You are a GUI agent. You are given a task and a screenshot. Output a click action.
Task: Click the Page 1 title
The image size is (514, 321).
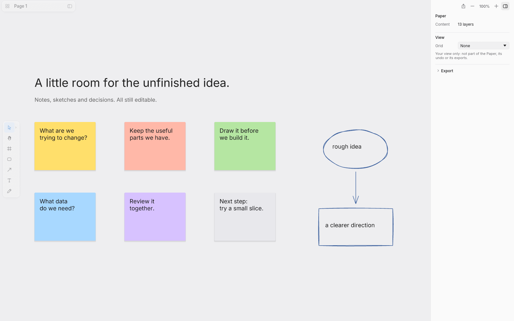coord(21,6)
